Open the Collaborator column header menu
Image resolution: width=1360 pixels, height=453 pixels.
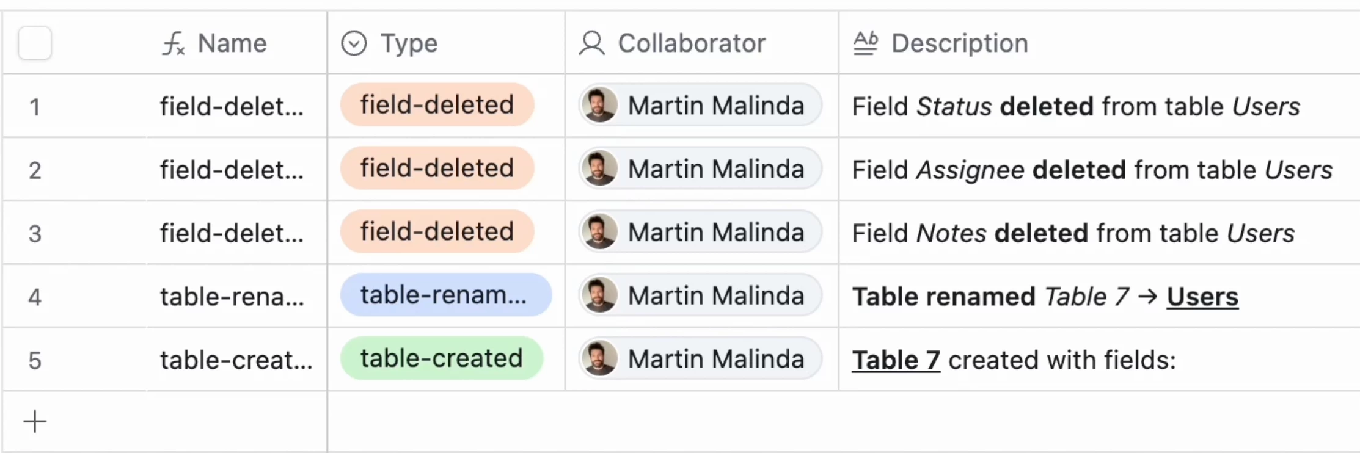691,43
